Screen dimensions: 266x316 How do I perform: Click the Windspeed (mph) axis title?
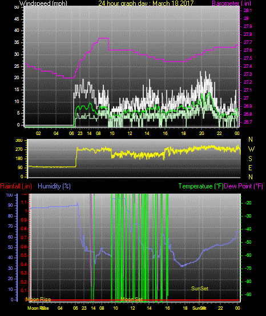pyautogui.click(x=43, y=3)
